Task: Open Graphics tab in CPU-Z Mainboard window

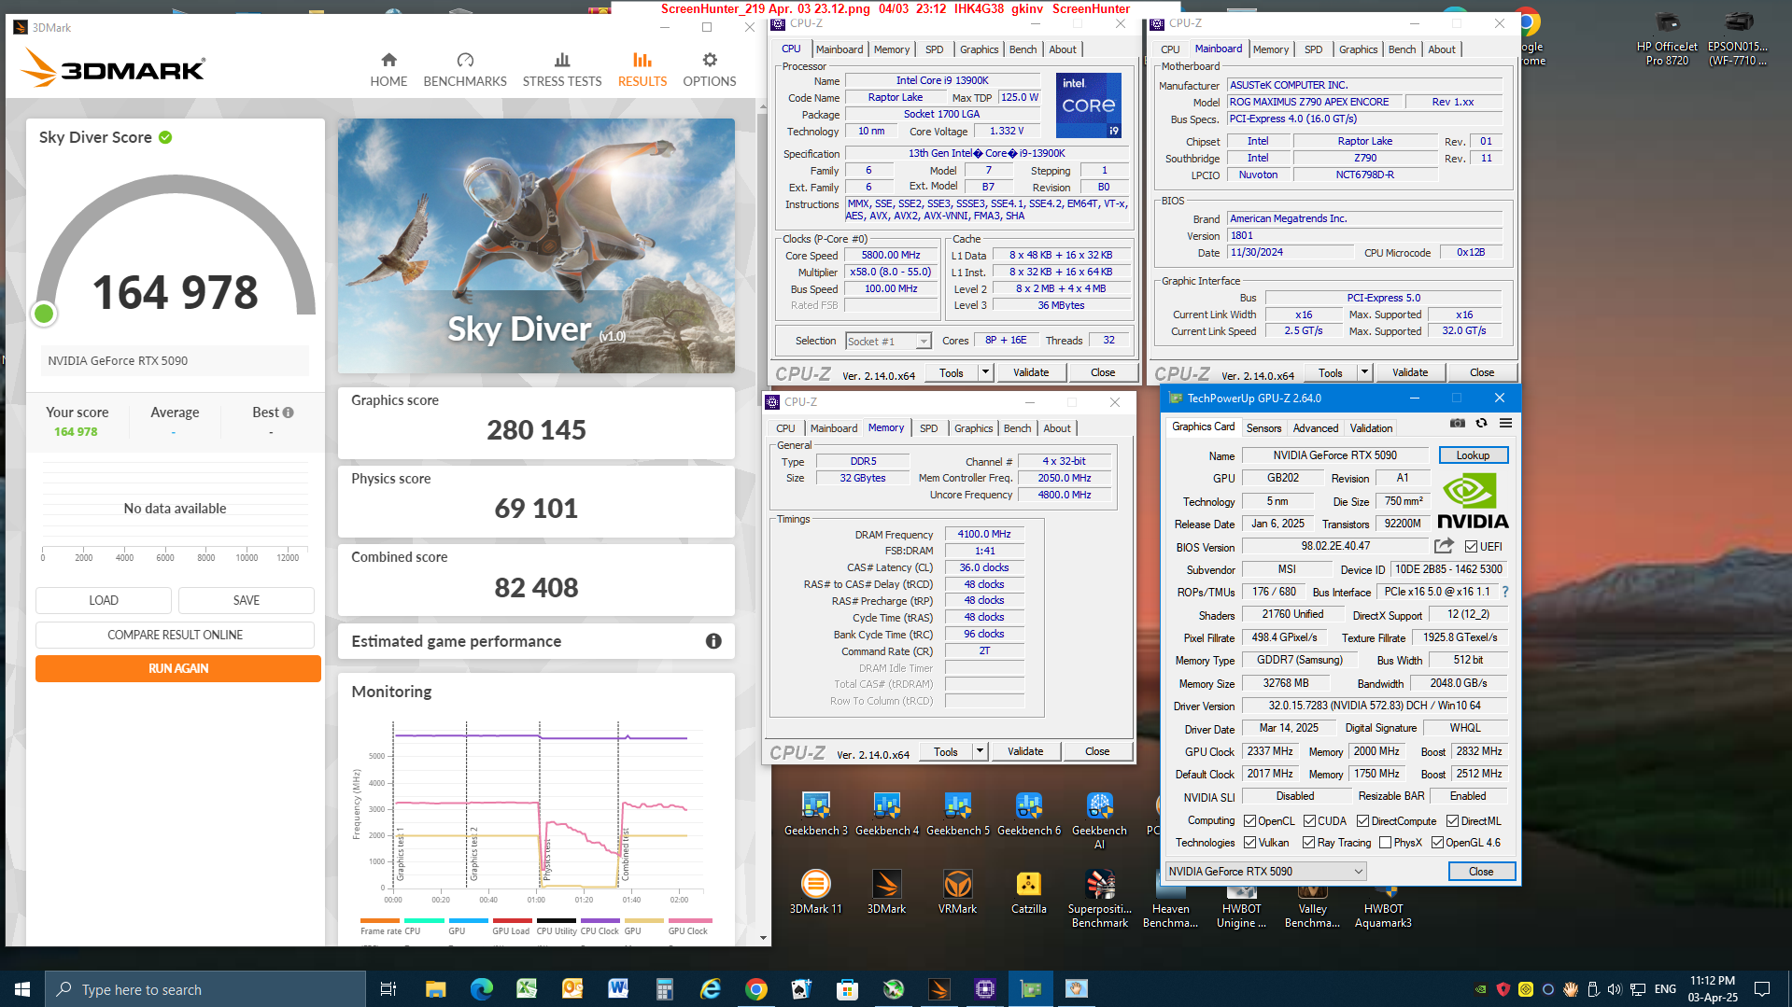Action: pos(1358,49)
